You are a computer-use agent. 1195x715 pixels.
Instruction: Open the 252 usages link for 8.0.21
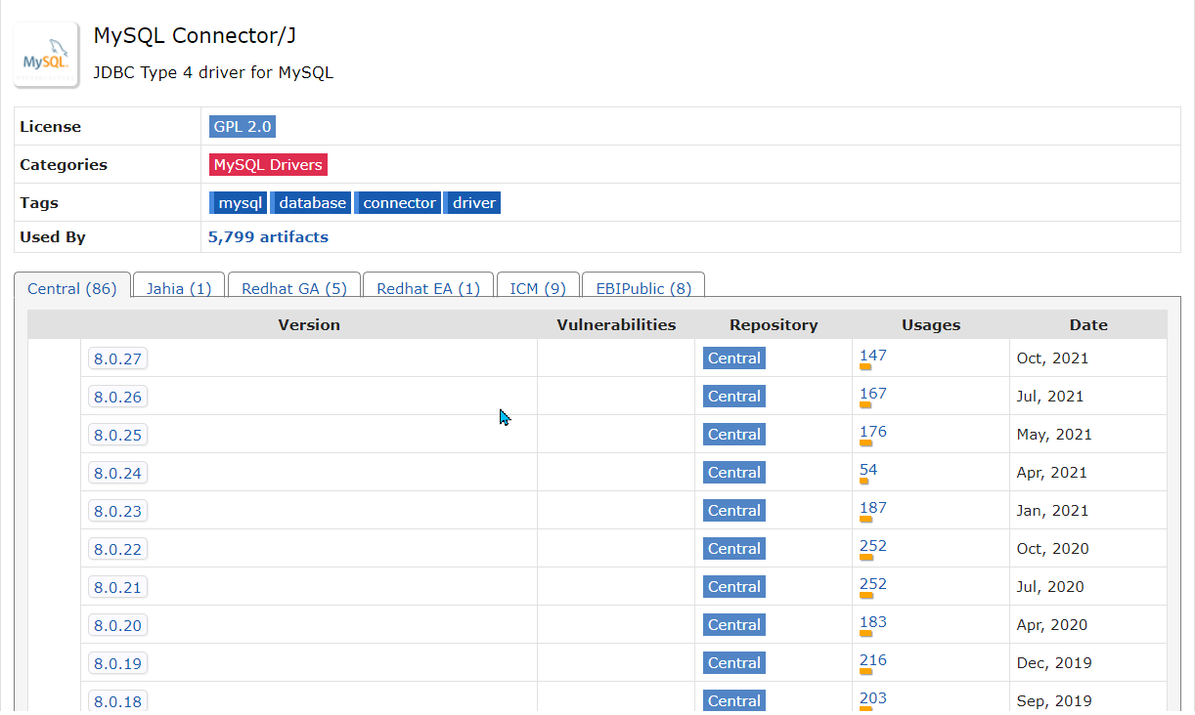click(873, 584)
